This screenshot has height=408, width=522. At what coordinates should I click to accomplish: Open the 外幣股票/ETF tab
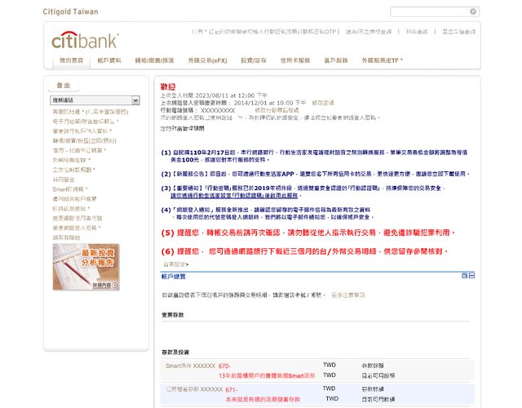(383, 61)
